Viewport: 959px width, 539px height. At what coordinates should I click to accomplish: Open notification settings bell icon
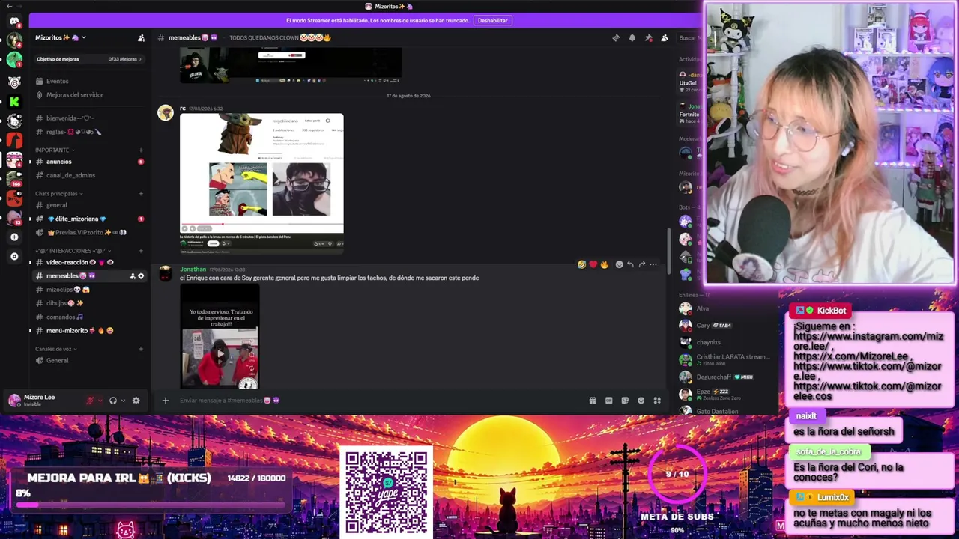632,37
